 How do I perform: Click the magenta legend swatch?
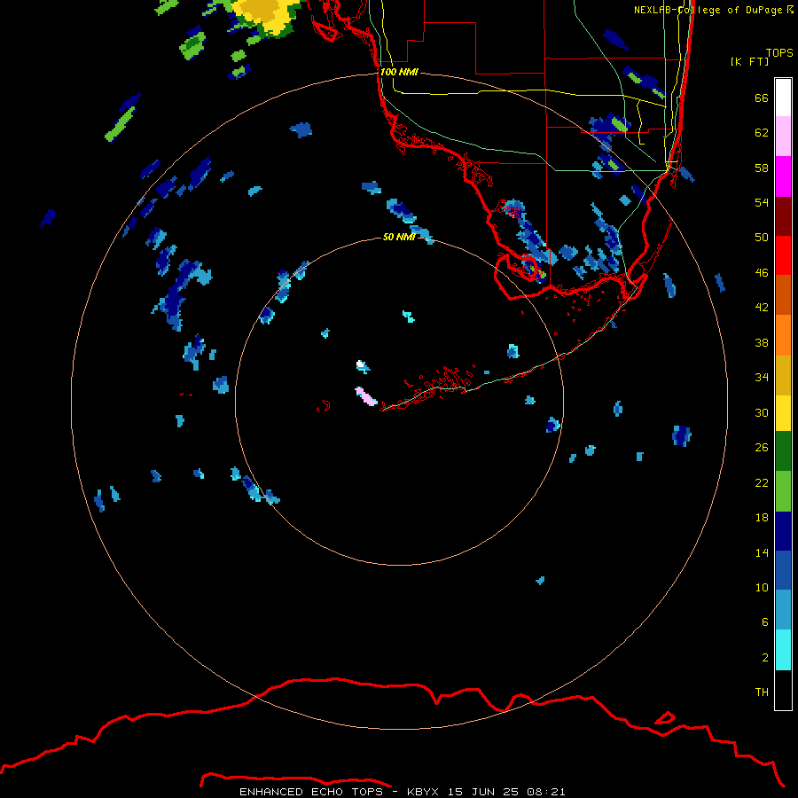pos(783,176)
